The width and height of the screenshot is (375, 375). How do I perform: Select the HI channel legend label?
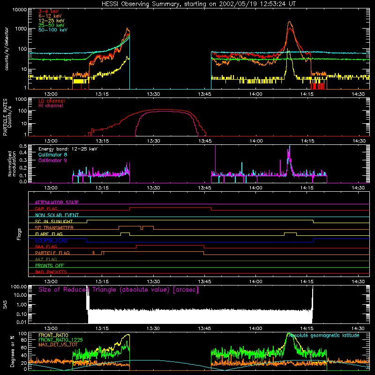pos(51,106)
